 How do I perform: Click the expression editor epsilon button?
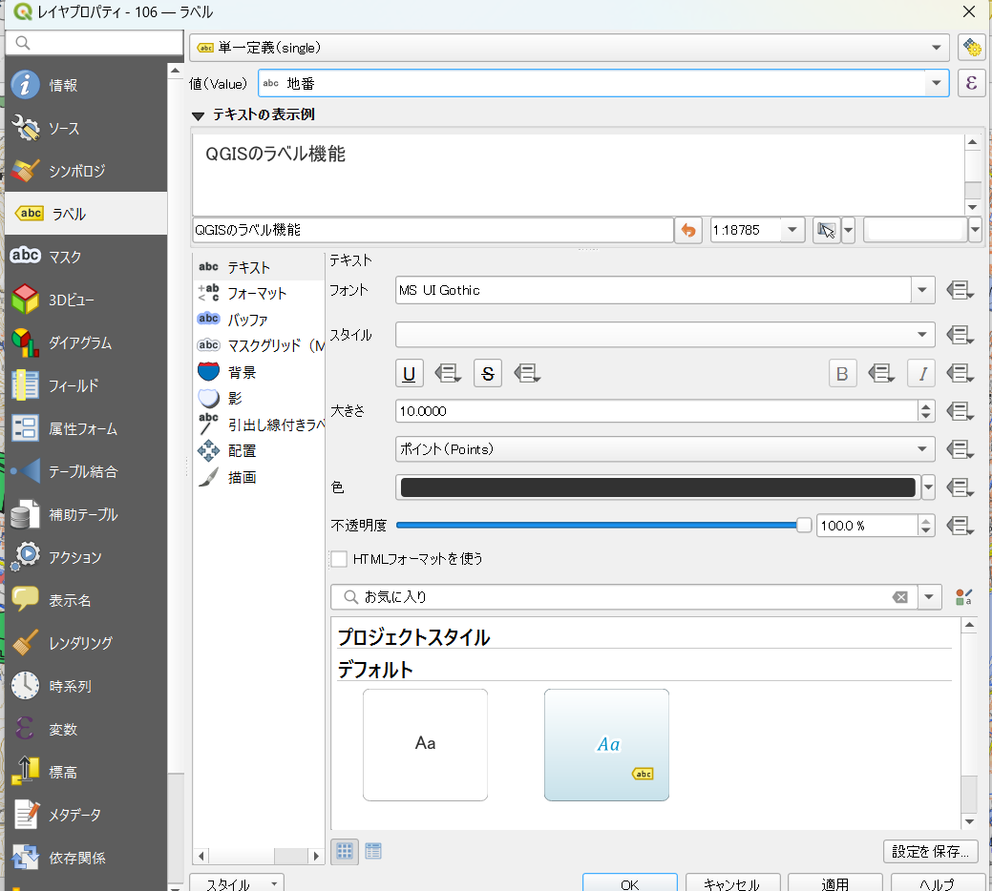tap(971, 83)
